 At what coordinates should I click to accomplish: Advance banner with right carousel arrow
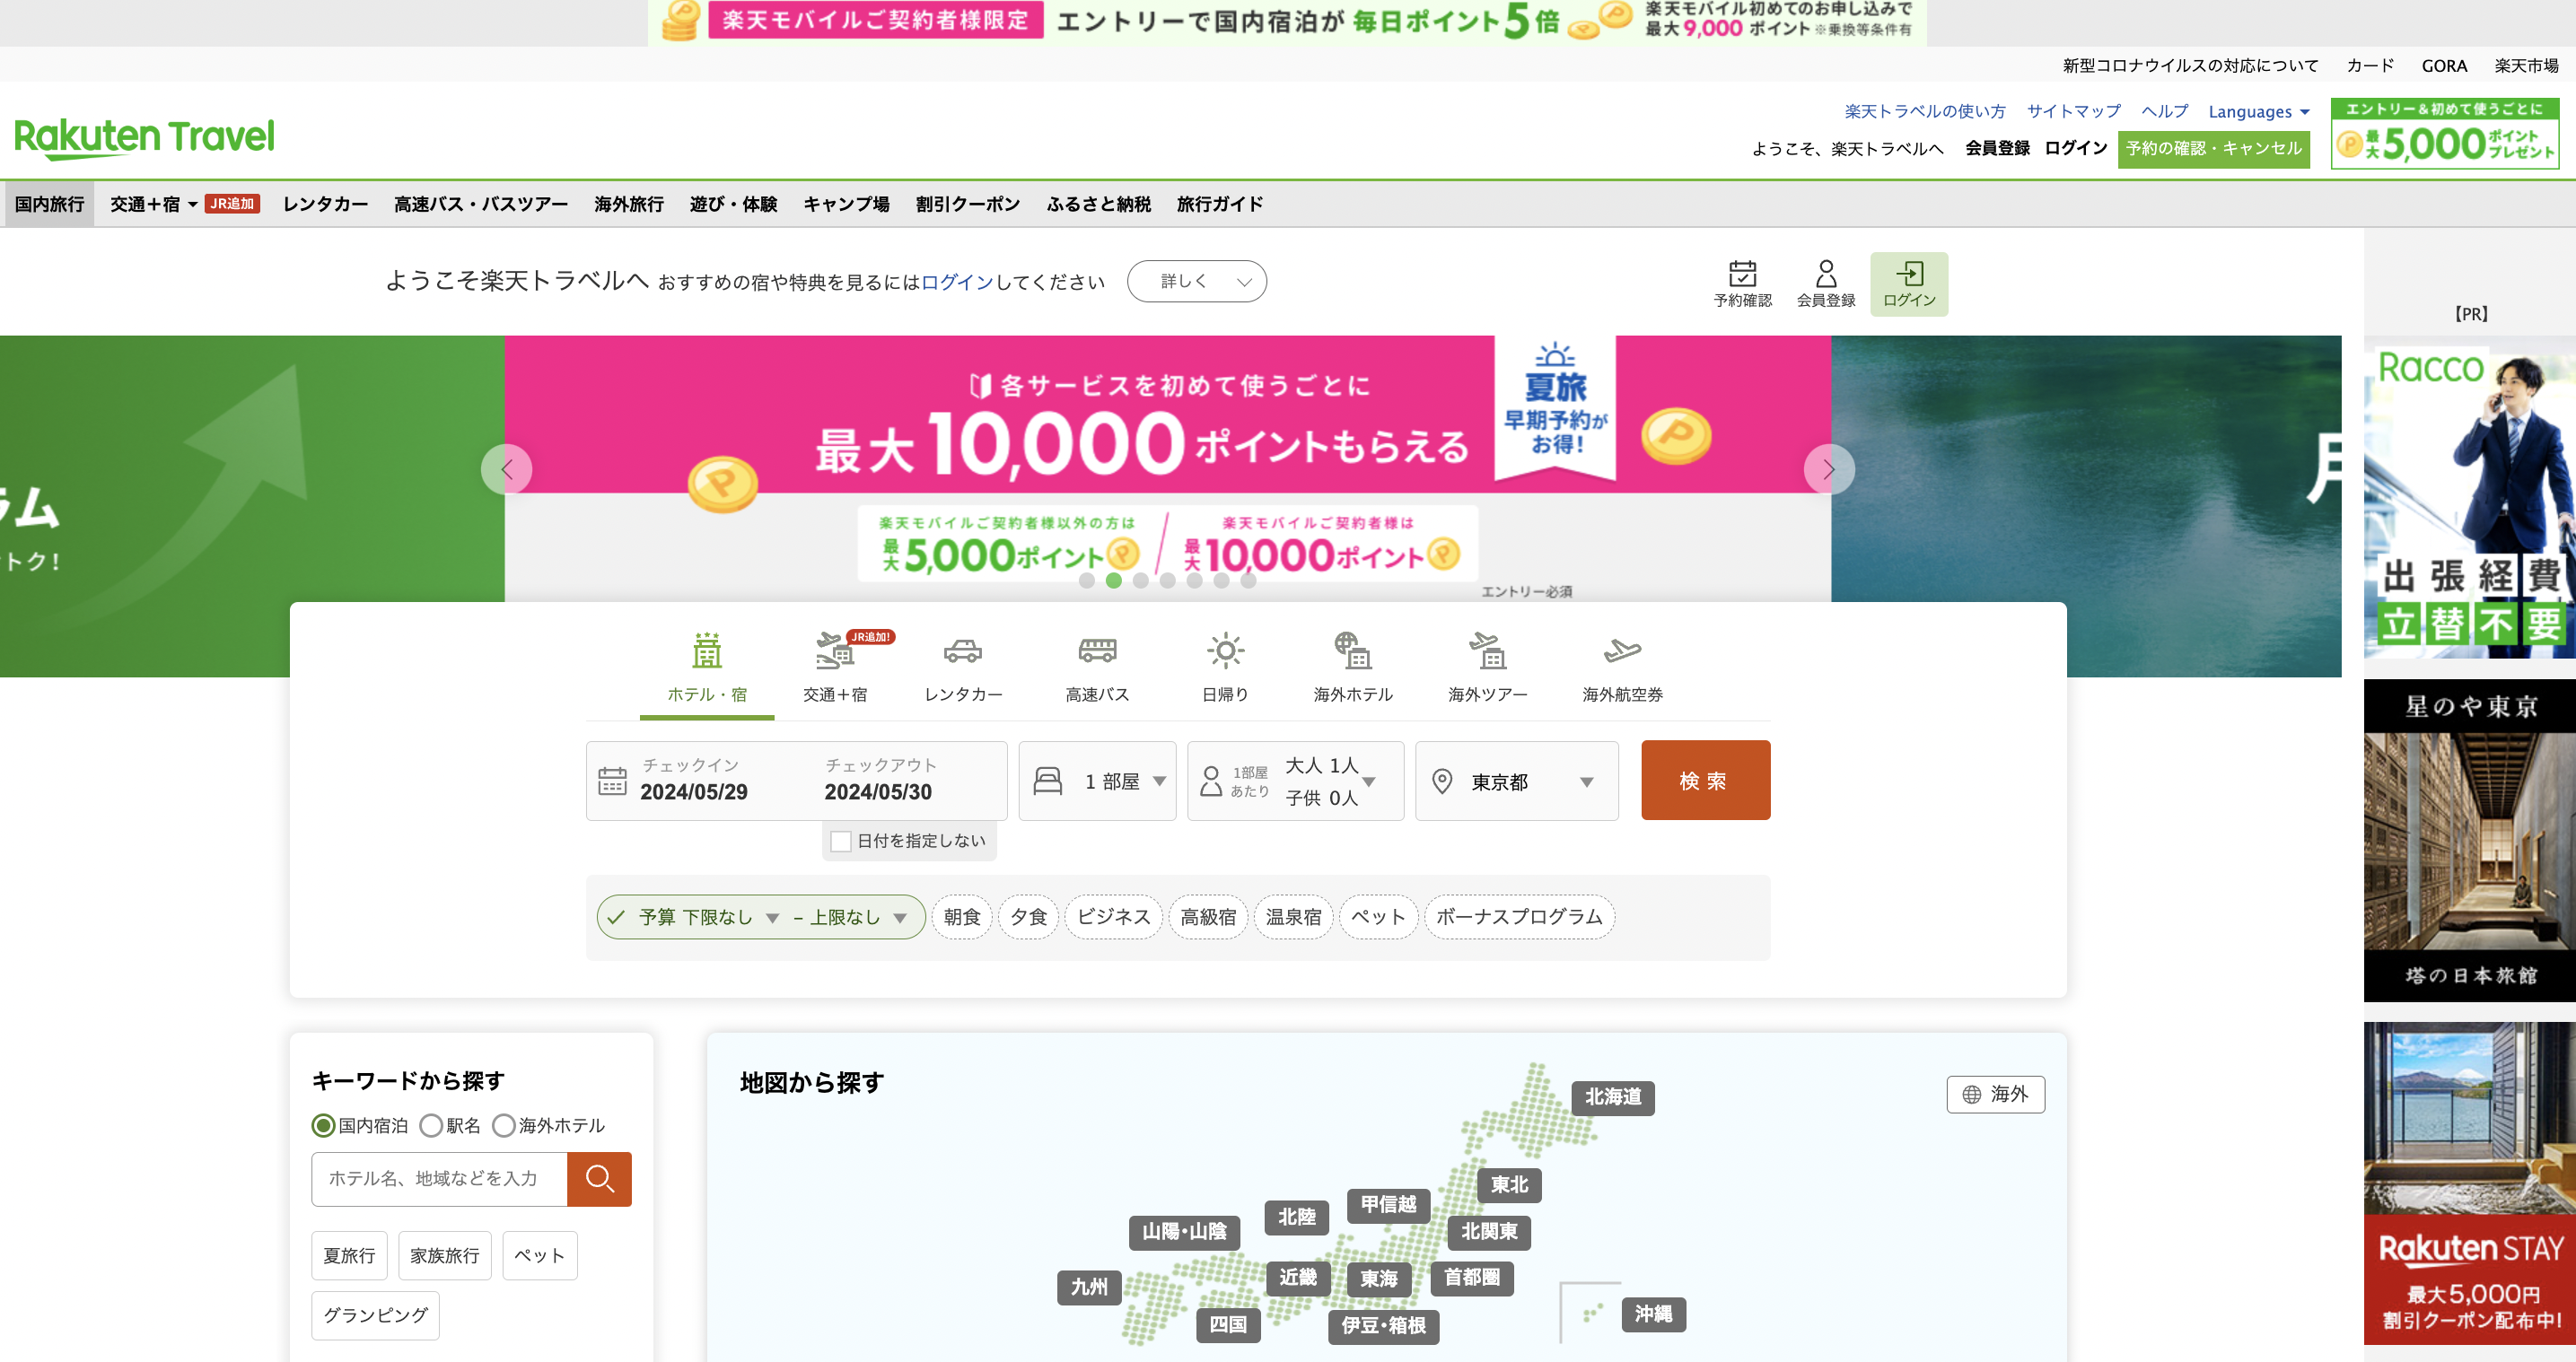(x=1828, y=469)
